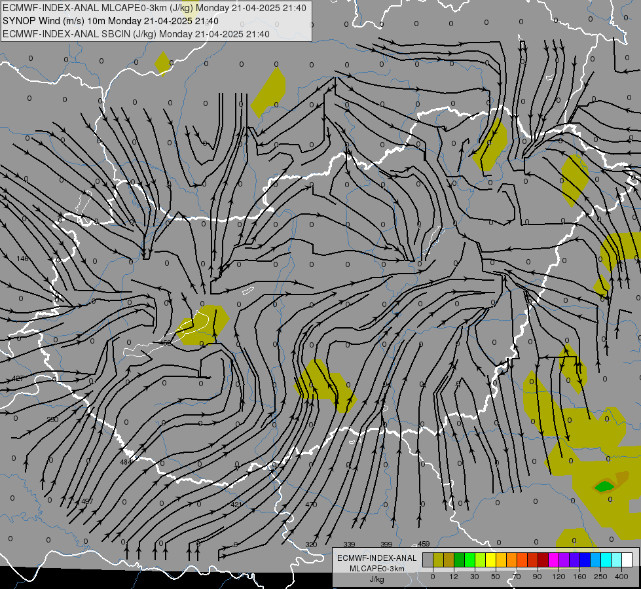
Task: Click legend scale label 12
Action: coord(454,577)
